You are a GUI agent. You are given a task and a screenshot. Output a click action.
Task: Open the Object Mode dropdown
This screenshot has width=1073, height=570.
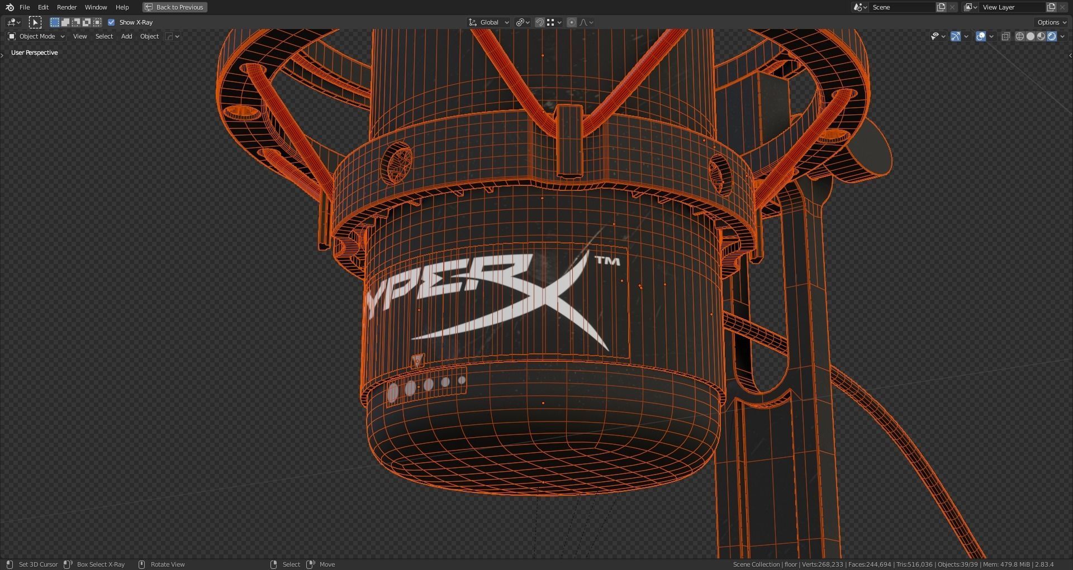click(x=36, y=36)
